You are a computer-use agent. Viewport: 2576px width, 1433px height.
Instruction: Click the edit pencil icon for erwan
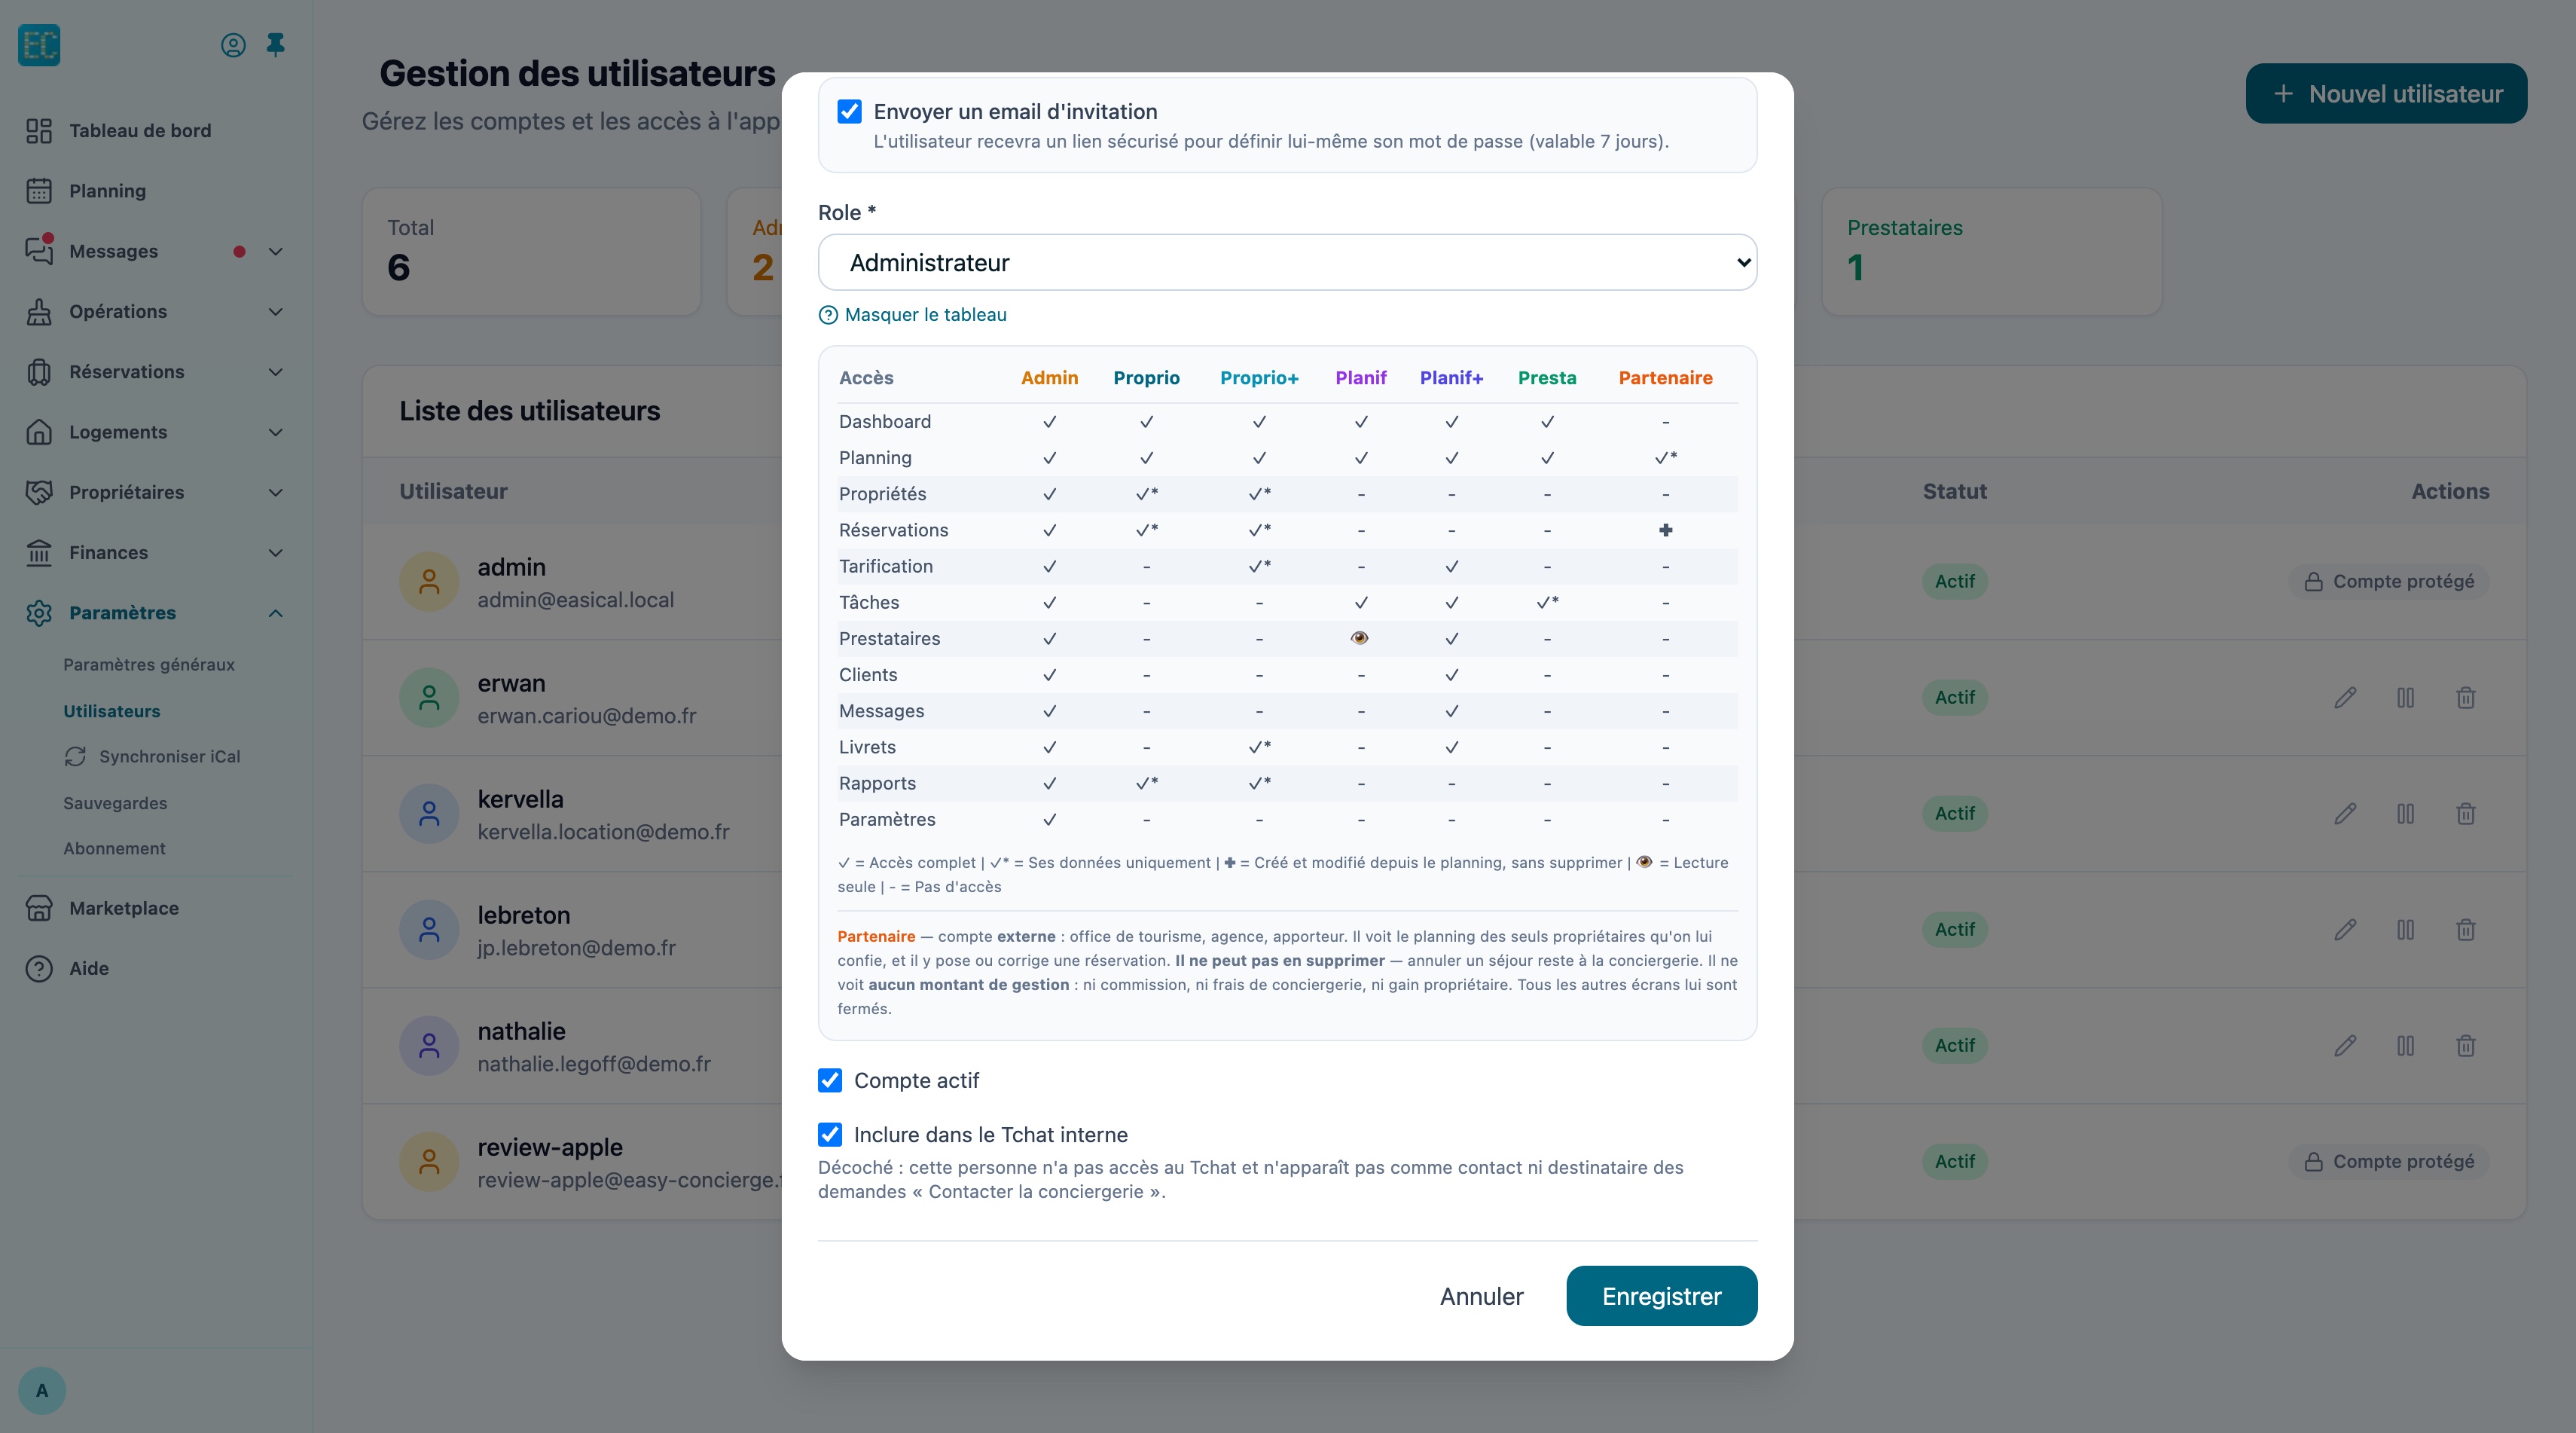point(2345,697)
